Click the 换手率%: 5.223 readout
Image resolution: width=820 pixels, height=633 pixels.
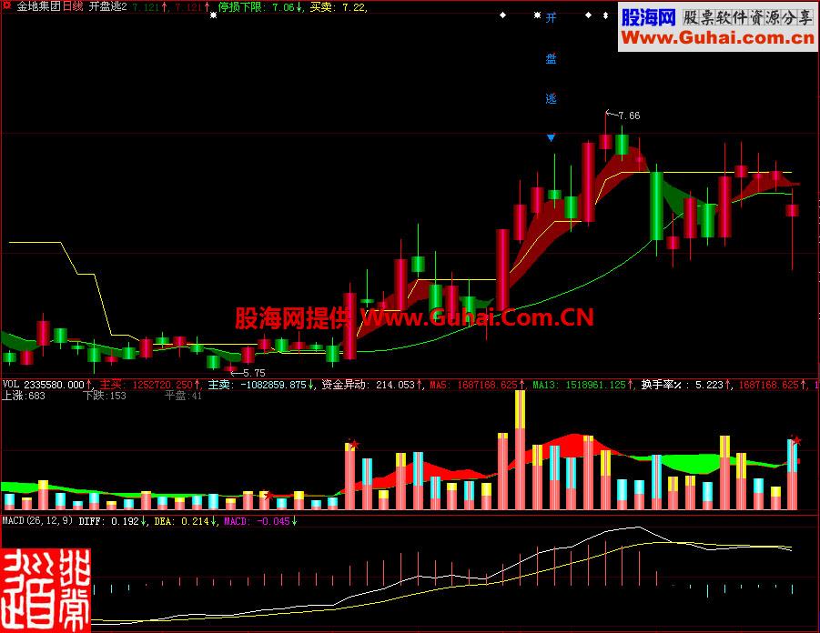tap(683, 385)
